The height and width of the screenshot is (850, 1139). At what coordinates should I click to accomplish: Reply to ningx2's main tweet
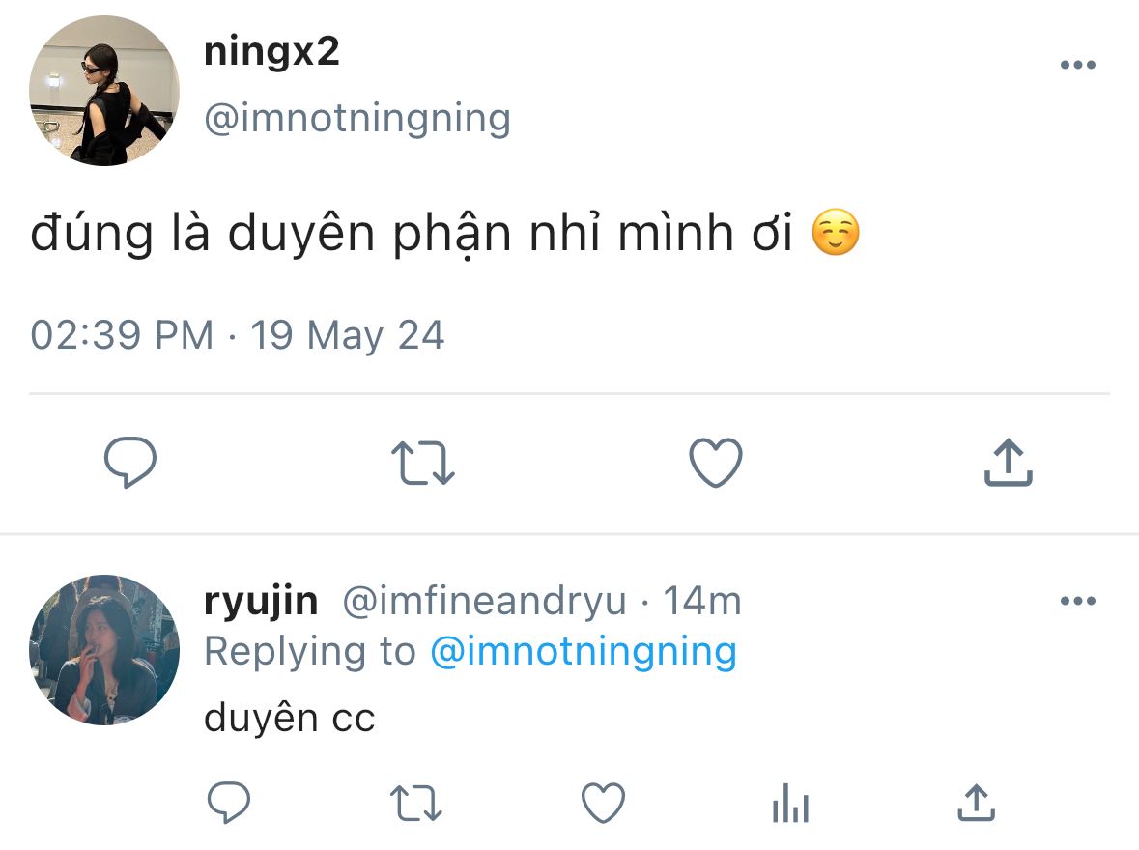coord(130,463)
